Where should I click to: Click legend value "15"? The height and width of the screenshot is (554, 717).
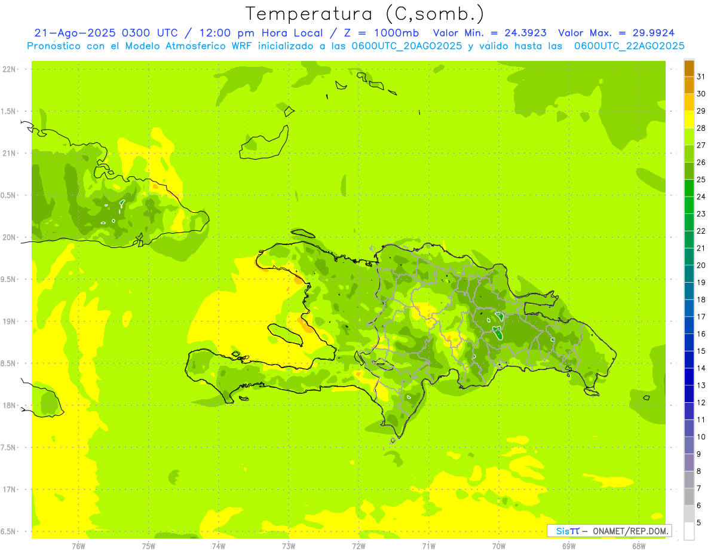click(x=701, y=351)
